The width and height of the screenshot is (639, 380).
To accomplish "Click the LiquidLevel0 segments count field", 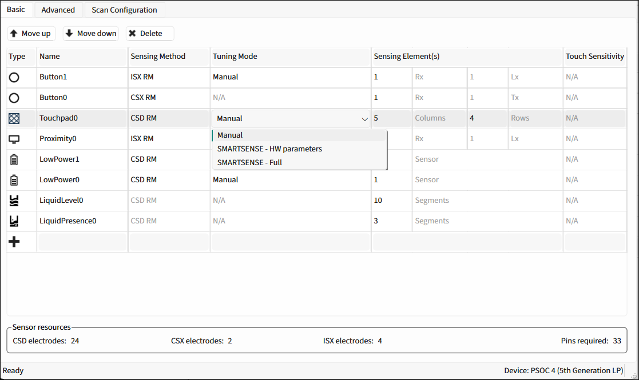I will pos(391,201).
